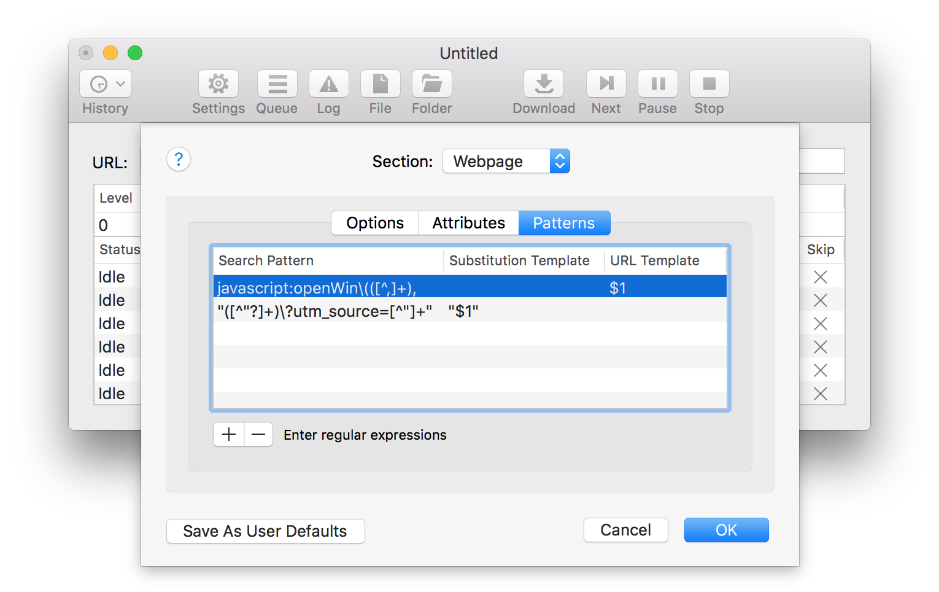Switch to the Options tab
The width and height of the screenshot is (939, 592).
(375, 223)
